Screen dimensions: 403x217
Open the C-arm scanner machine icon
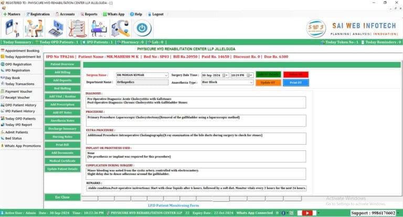tap(121, 28)
